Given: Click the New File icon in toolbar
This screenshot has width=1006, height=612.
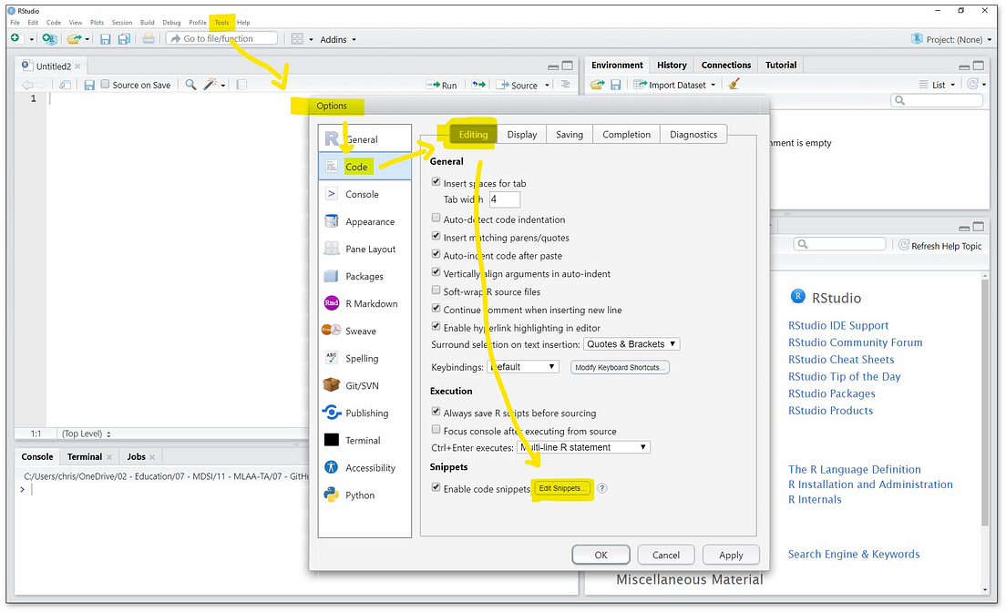Looking at the screenshot, I should tap(15, 38).
